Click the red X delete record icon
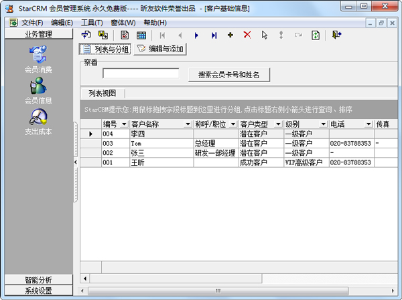Viewport: 402px width, 300px height. (x=247, y=35)
